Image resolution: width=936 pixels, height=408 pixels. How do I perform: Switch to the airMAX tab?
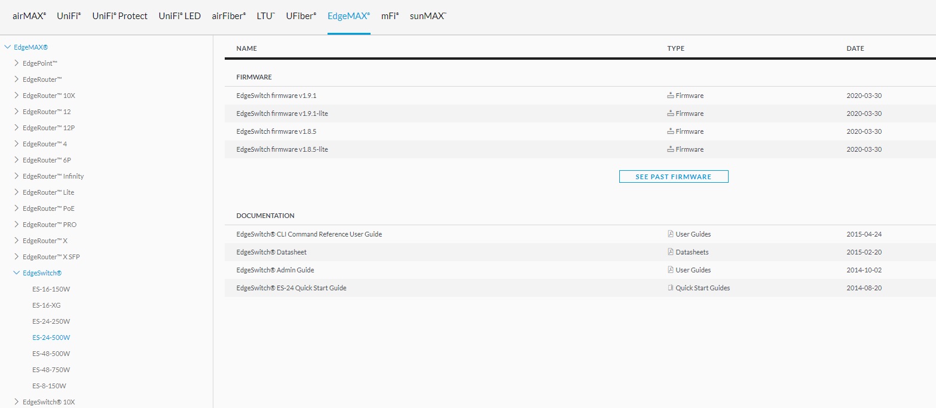click(29, 16)
